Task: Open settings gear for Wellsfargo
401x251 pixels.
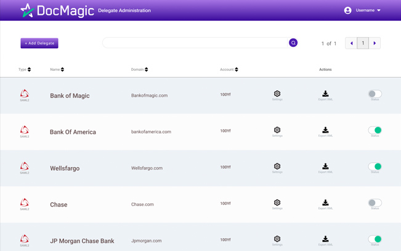Action: pos(277,167)
